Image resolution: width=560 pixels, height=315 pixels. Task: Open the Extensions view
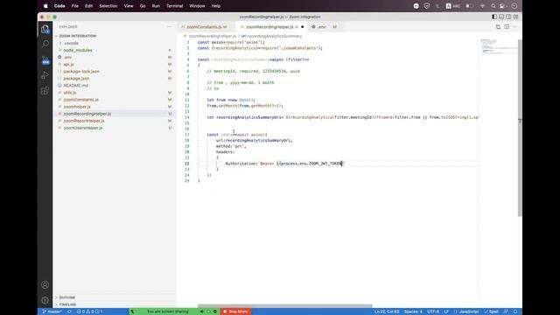point(45,91)
